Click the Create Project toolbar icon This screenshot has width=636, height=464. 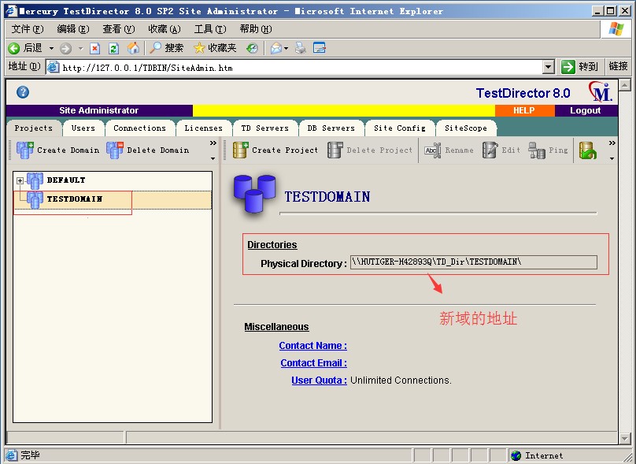tap(240, 150)
